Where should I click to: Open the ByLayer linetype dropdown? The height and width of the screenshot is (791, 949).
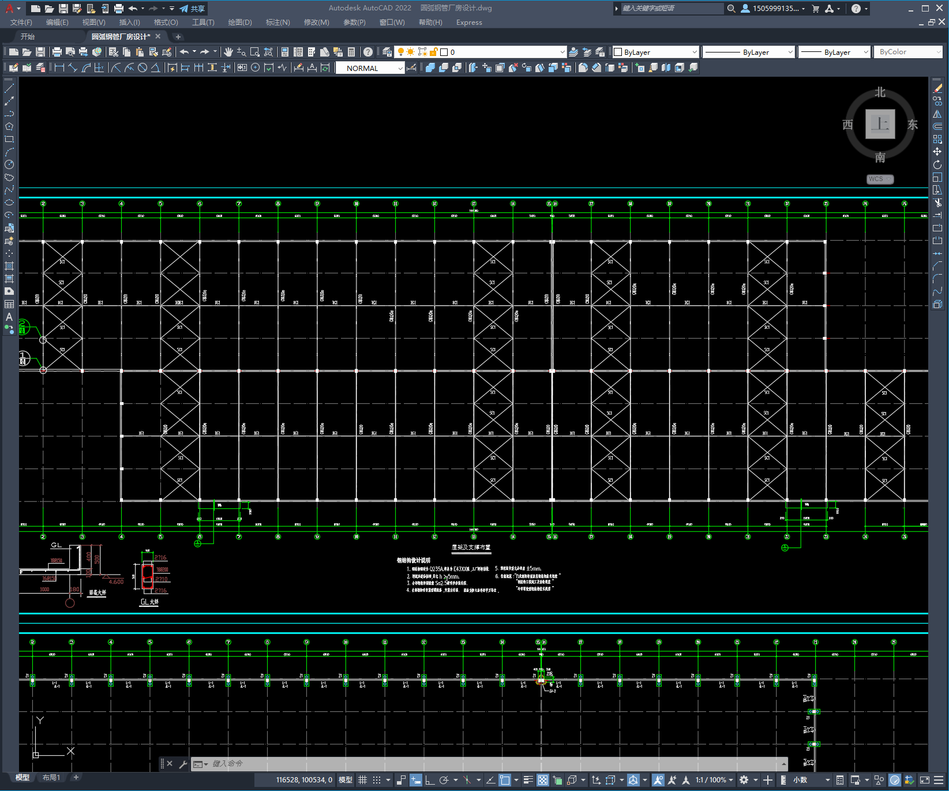tap(749, 52)
